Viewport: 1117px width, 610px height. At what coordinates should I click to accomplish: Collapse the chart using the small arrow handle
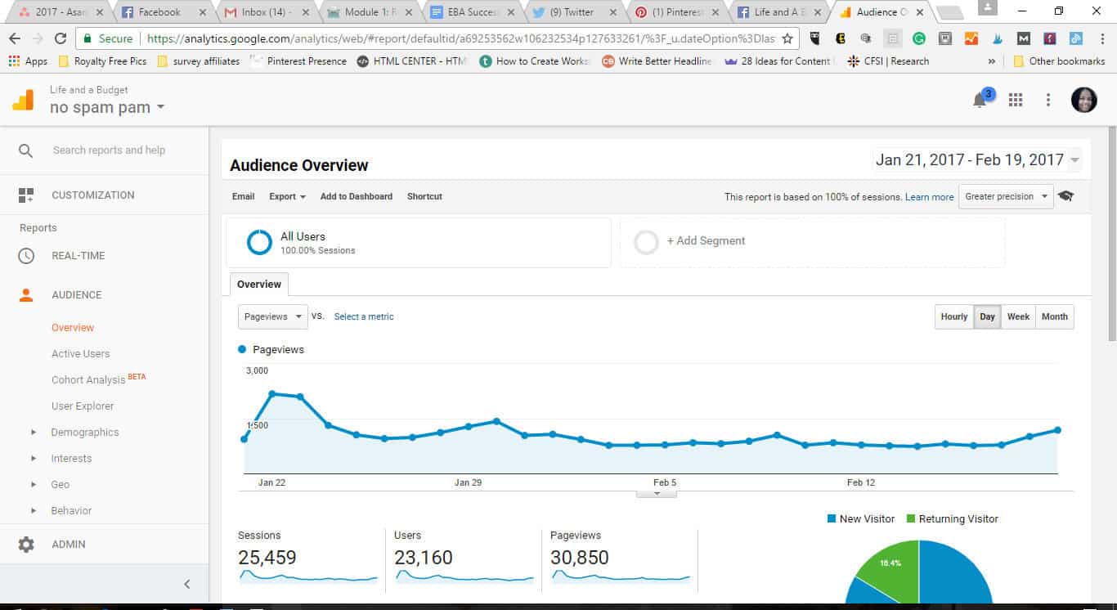[x=656, y=494]
